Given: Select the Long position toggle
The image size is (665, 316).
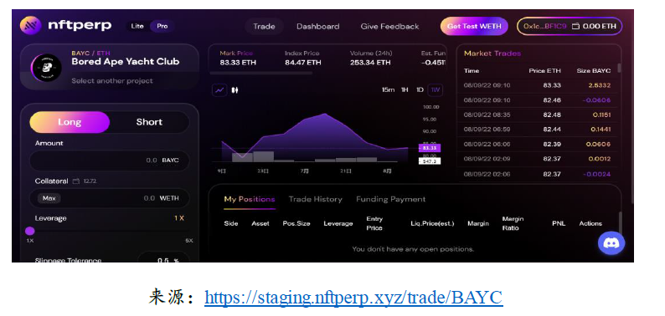Looking at the screenshot, I should pyautogui.click(x=70, y=122).
